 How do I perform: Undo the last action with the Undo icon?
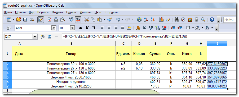118,20
